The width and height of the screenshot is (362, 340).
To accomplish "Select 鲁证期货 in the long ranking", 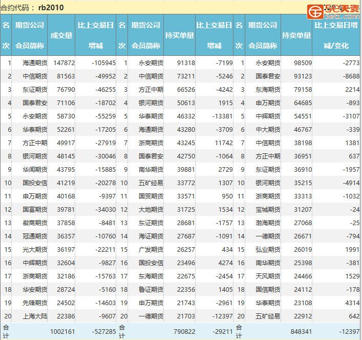I will (151, 290).
